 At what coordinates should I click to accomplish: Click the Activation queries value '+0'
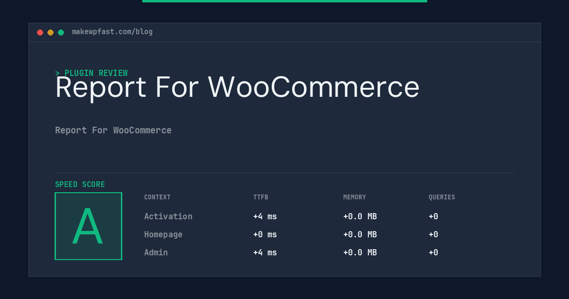pos(433,216)
